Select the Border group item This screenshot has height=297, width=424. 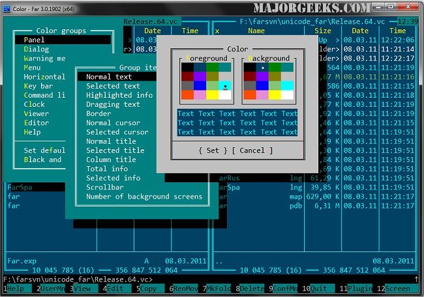pyautogui.click(x=98, y=113)
